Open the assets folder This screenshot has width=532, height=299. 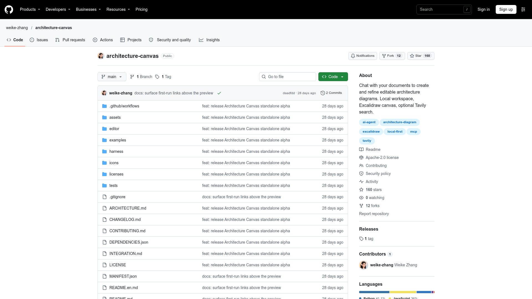[x=115, y=117]
